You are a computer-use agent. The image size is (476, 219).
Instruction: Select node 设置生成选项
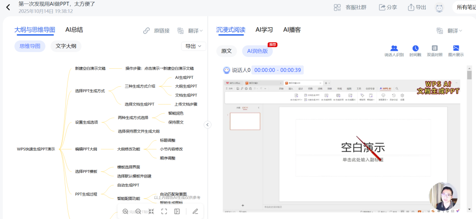(x=86, y=122)
